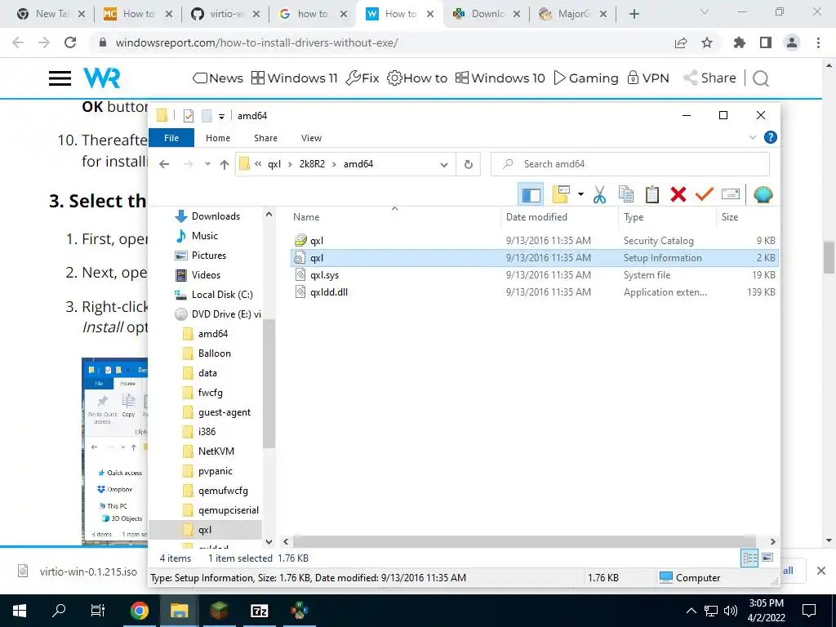Open 7-Zip from the taskbar
The width and height of the screenshot is (836, 627).
(x=259, y=611)
